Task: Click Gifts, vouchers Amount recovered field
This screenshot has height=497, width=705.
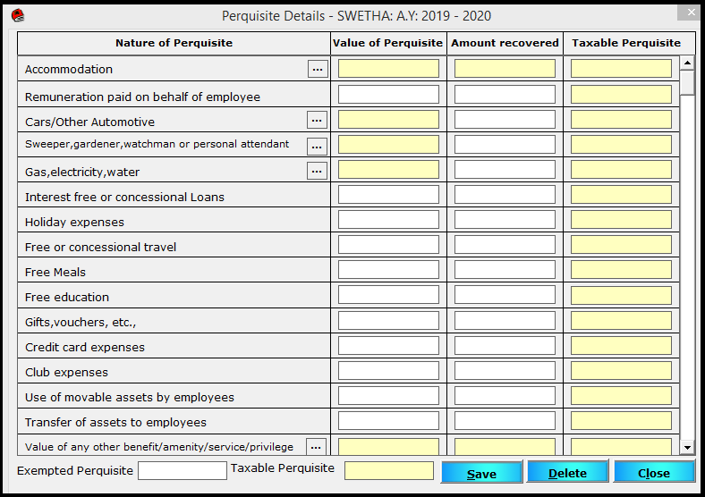Action: click(505, 321)
